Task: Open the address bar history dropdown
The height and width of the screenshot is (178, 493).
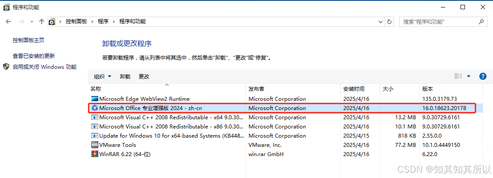Action: 381,22
